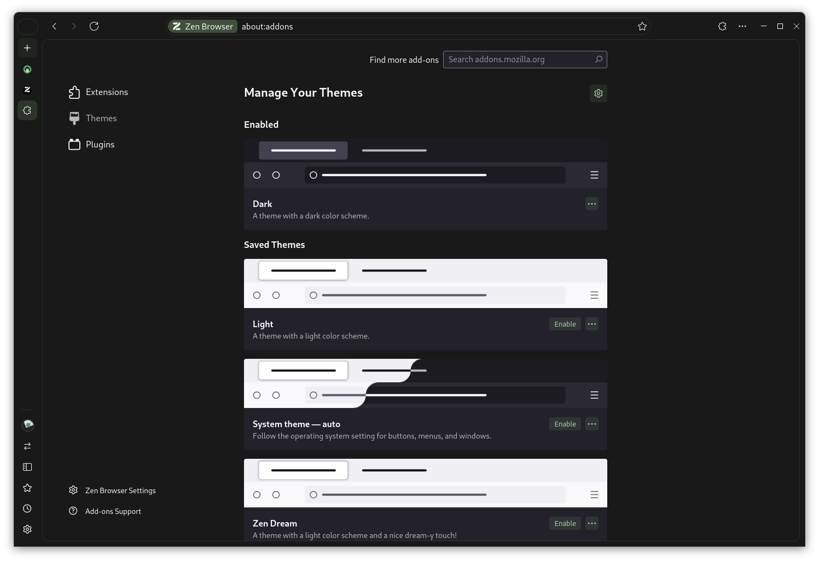The height and width of the screenshot is (562, 819).
Task: Enable the Zen Dream theme
Action: pyautogui.click(x=565, y=523)
